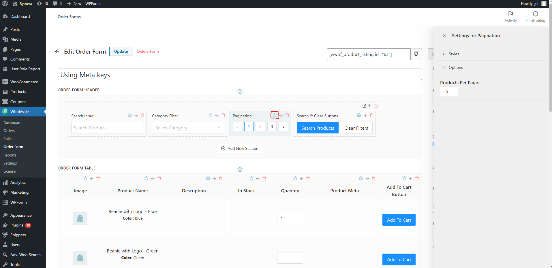Collapse the Options section in Pagination settings
This screenshot has width=552, height=268.
coord(456,67)
